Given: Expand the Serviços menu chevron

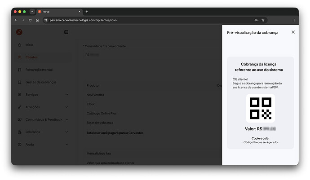Looking at the screenshot, I should pyautogui.click(x=66, y=94).
